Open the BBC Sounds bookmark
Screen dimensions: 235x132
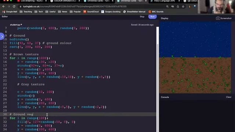tap(156, 12)
